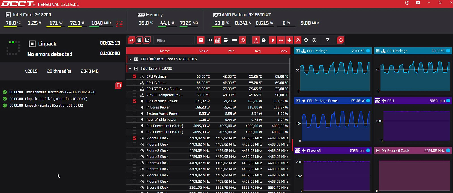Open info for CPU Package Power graph
The image size is (453, 193).
[x=368, y=100]
